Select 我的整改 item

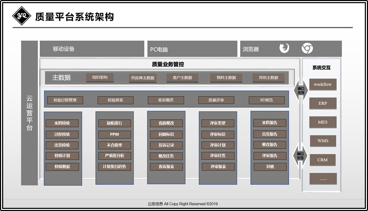166,123
